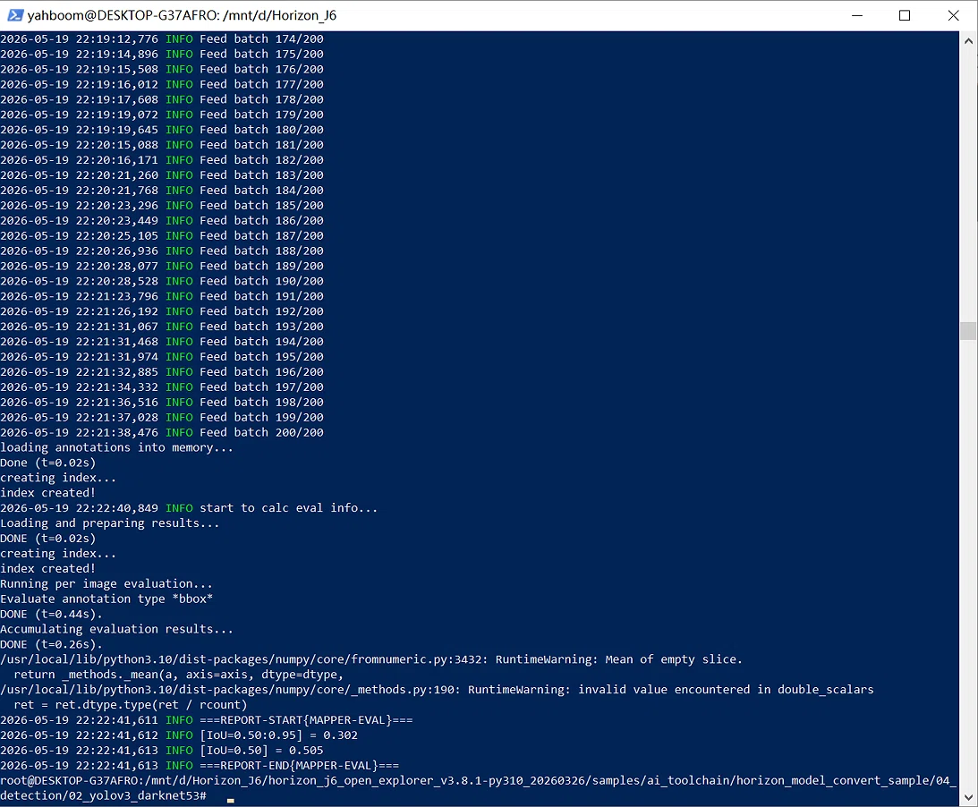Click the line 'Feed batch 200/200'
Viewport: 978px width, 807px height.
coord(162,432)
